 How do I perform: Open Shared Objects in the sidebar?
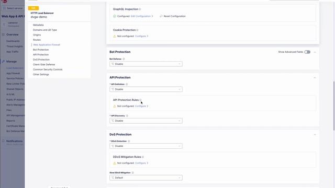(x=15, y=89)
